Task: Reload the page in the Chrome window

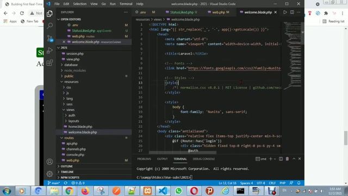Action: [x=22, y=13]
